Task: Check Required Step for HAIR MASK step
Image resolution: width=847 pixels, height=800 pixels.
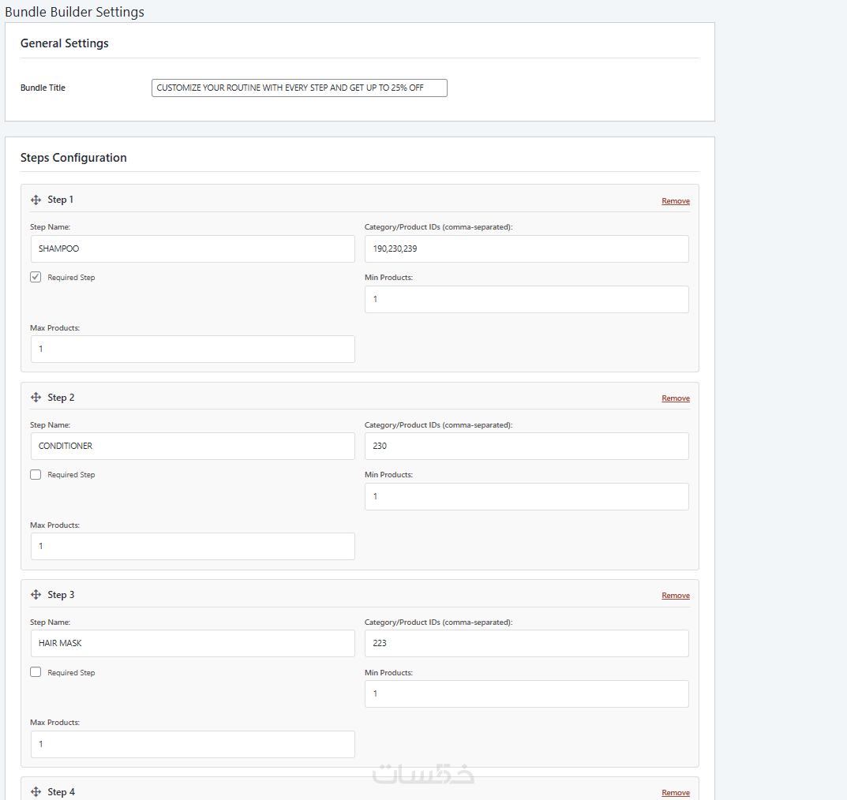Action: (x=36, y=672)
